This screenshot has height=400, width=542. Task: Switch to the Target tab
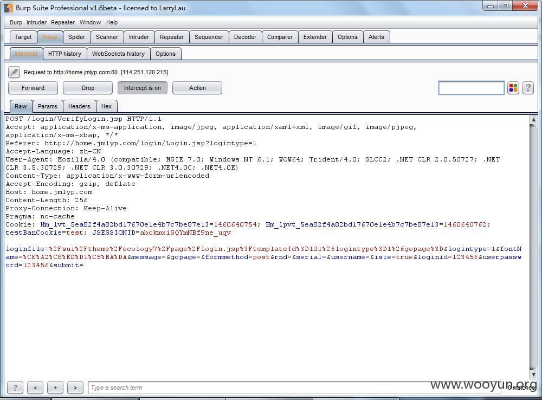pos(23,37)
